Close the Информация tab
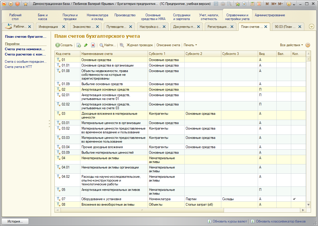 click(x=63, y=26)
